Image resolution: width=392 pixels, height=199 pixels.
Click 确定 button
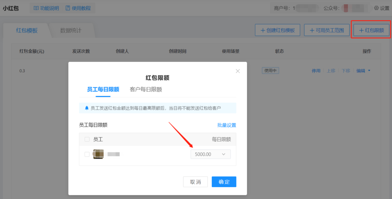pyautogui.click(x=224, y=182)
